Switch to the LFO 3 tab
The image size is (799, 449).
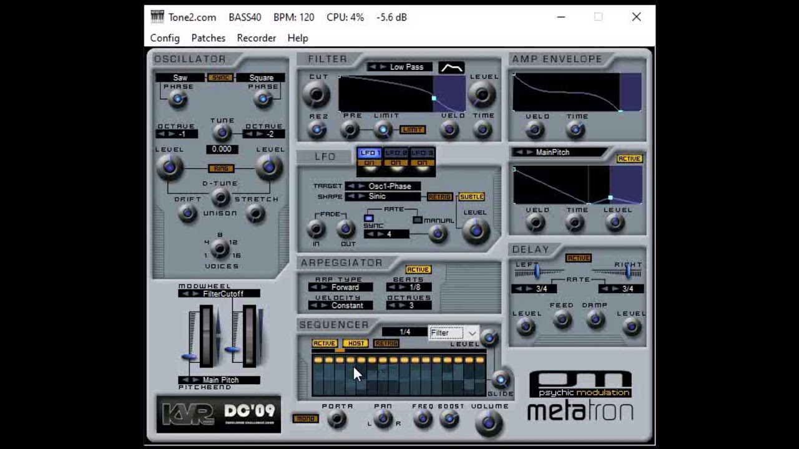click(x=423, y=153)
